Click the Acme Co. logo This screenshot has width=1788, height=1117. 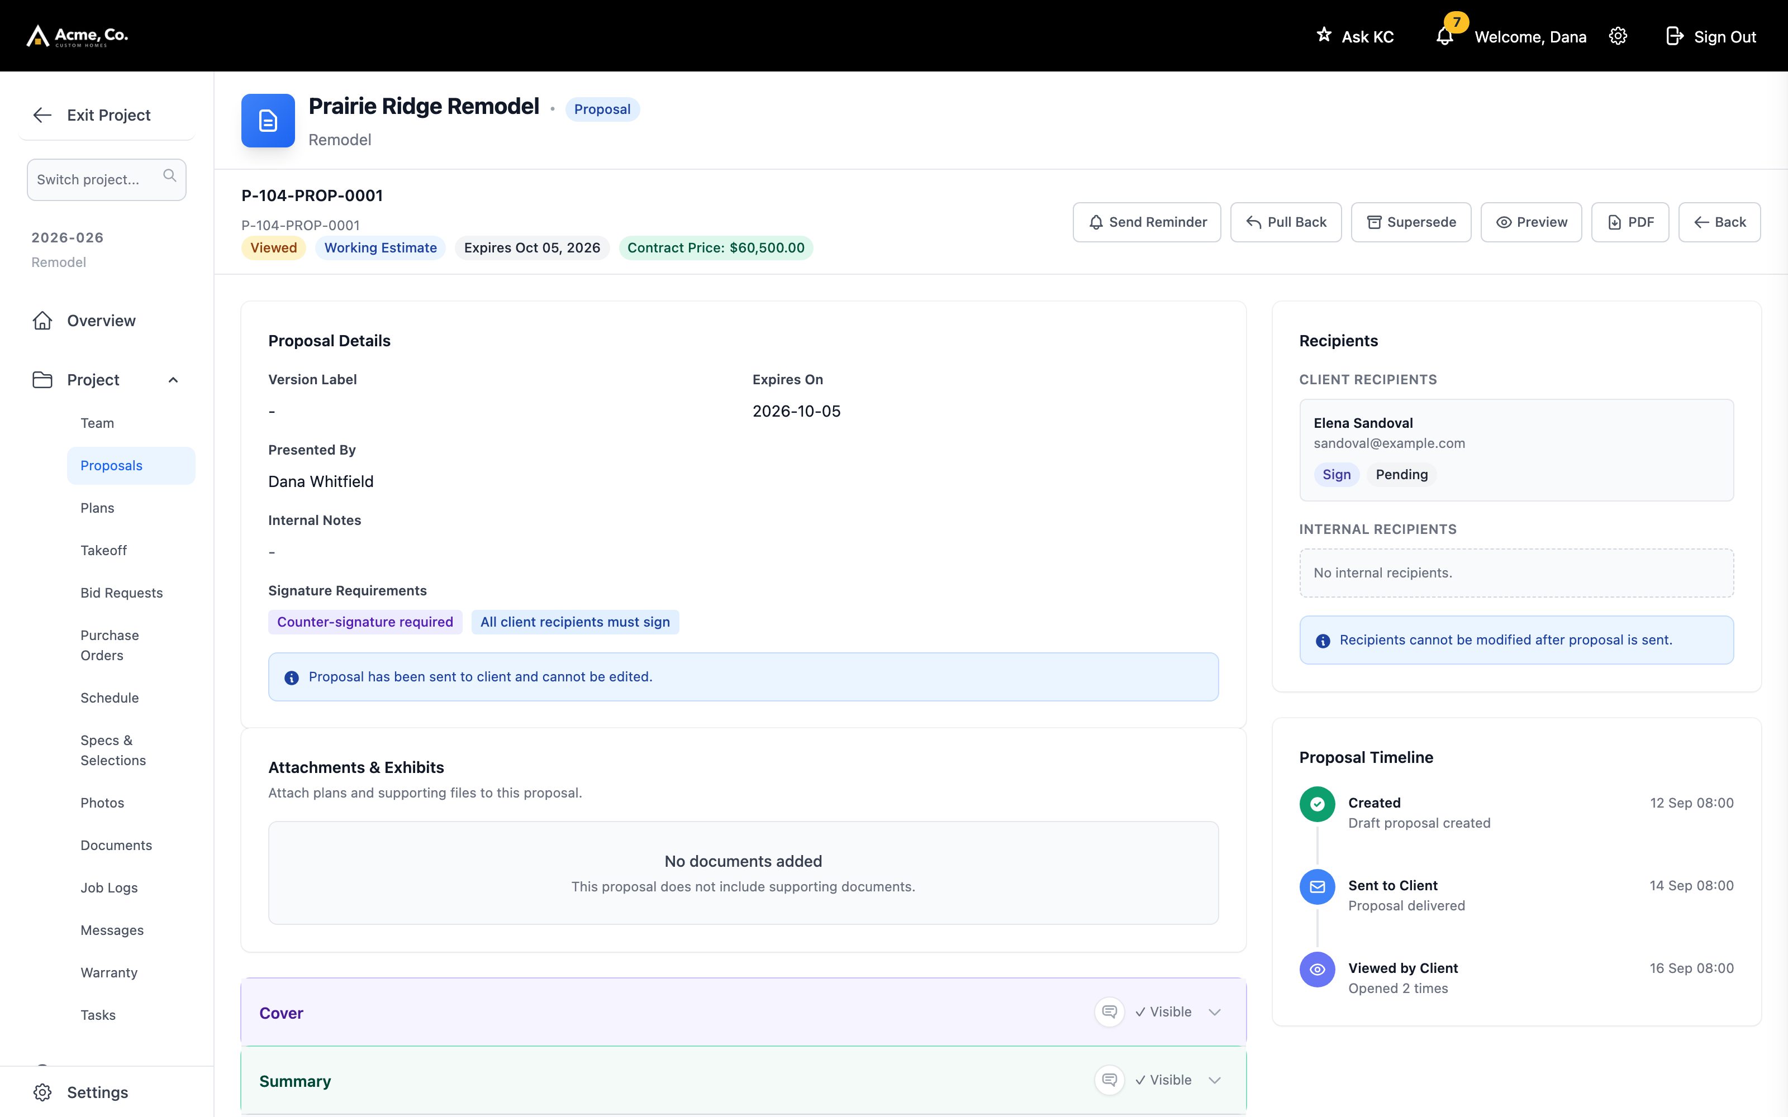78,35
